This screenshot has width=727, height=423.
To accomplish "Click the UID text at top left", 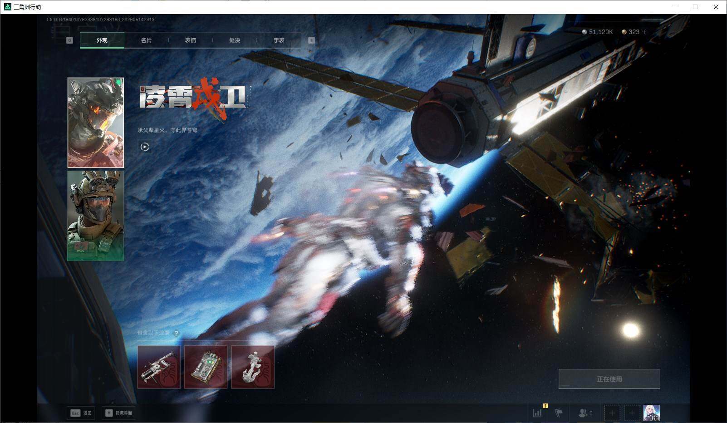I will tap(101, 20).
